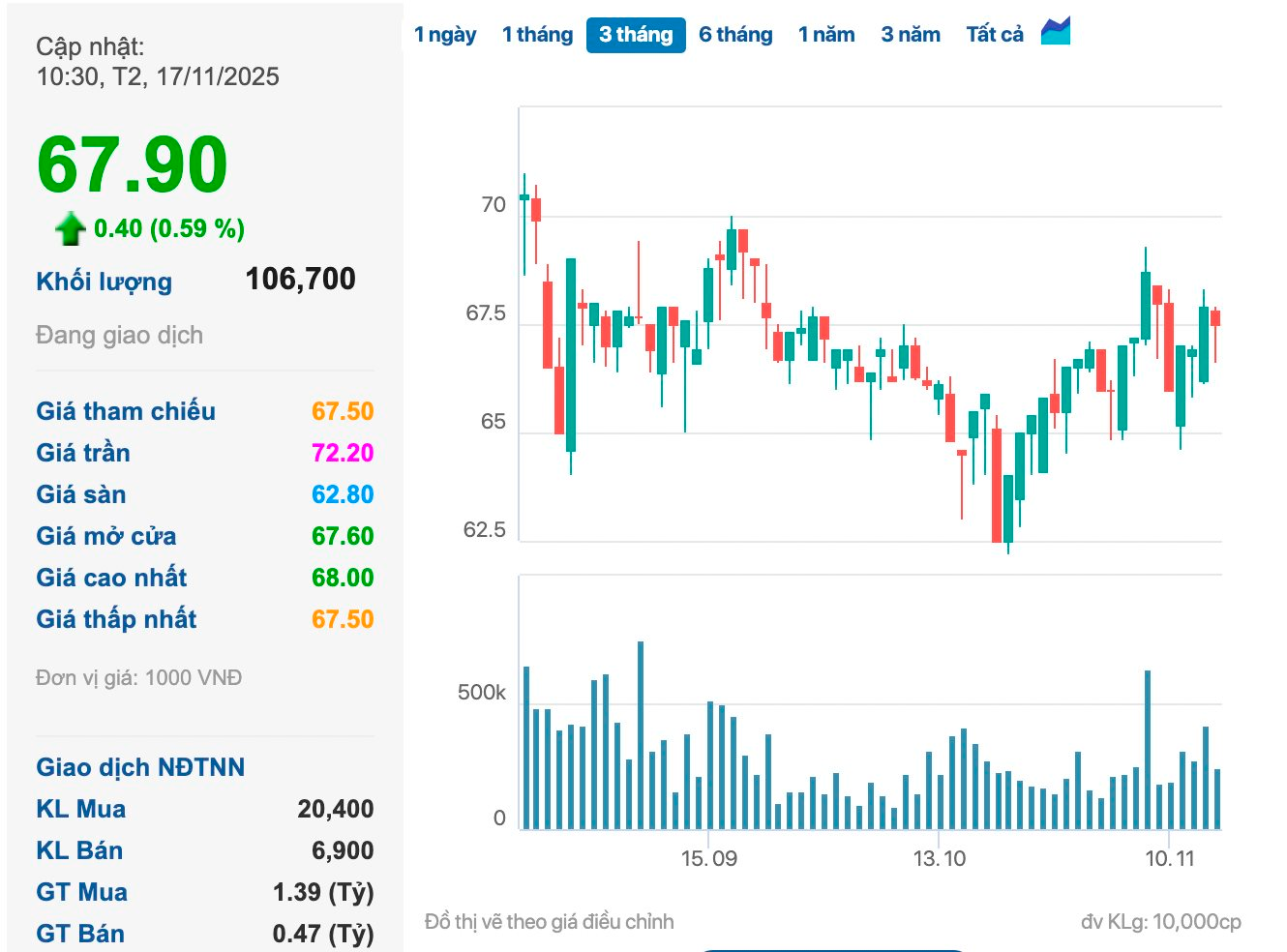
Task: Switch to the 3 năm timeframe
Action: (911, 35)
